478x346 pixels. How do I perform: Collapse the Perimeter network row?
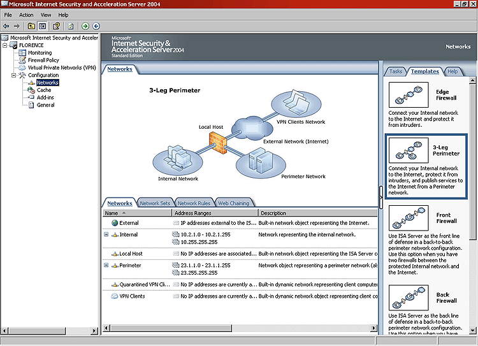(106, 265)
